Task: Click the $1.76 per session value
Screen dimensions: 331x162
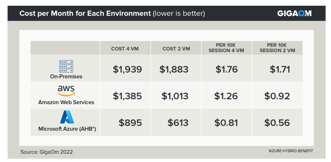Action: point(227,70)
